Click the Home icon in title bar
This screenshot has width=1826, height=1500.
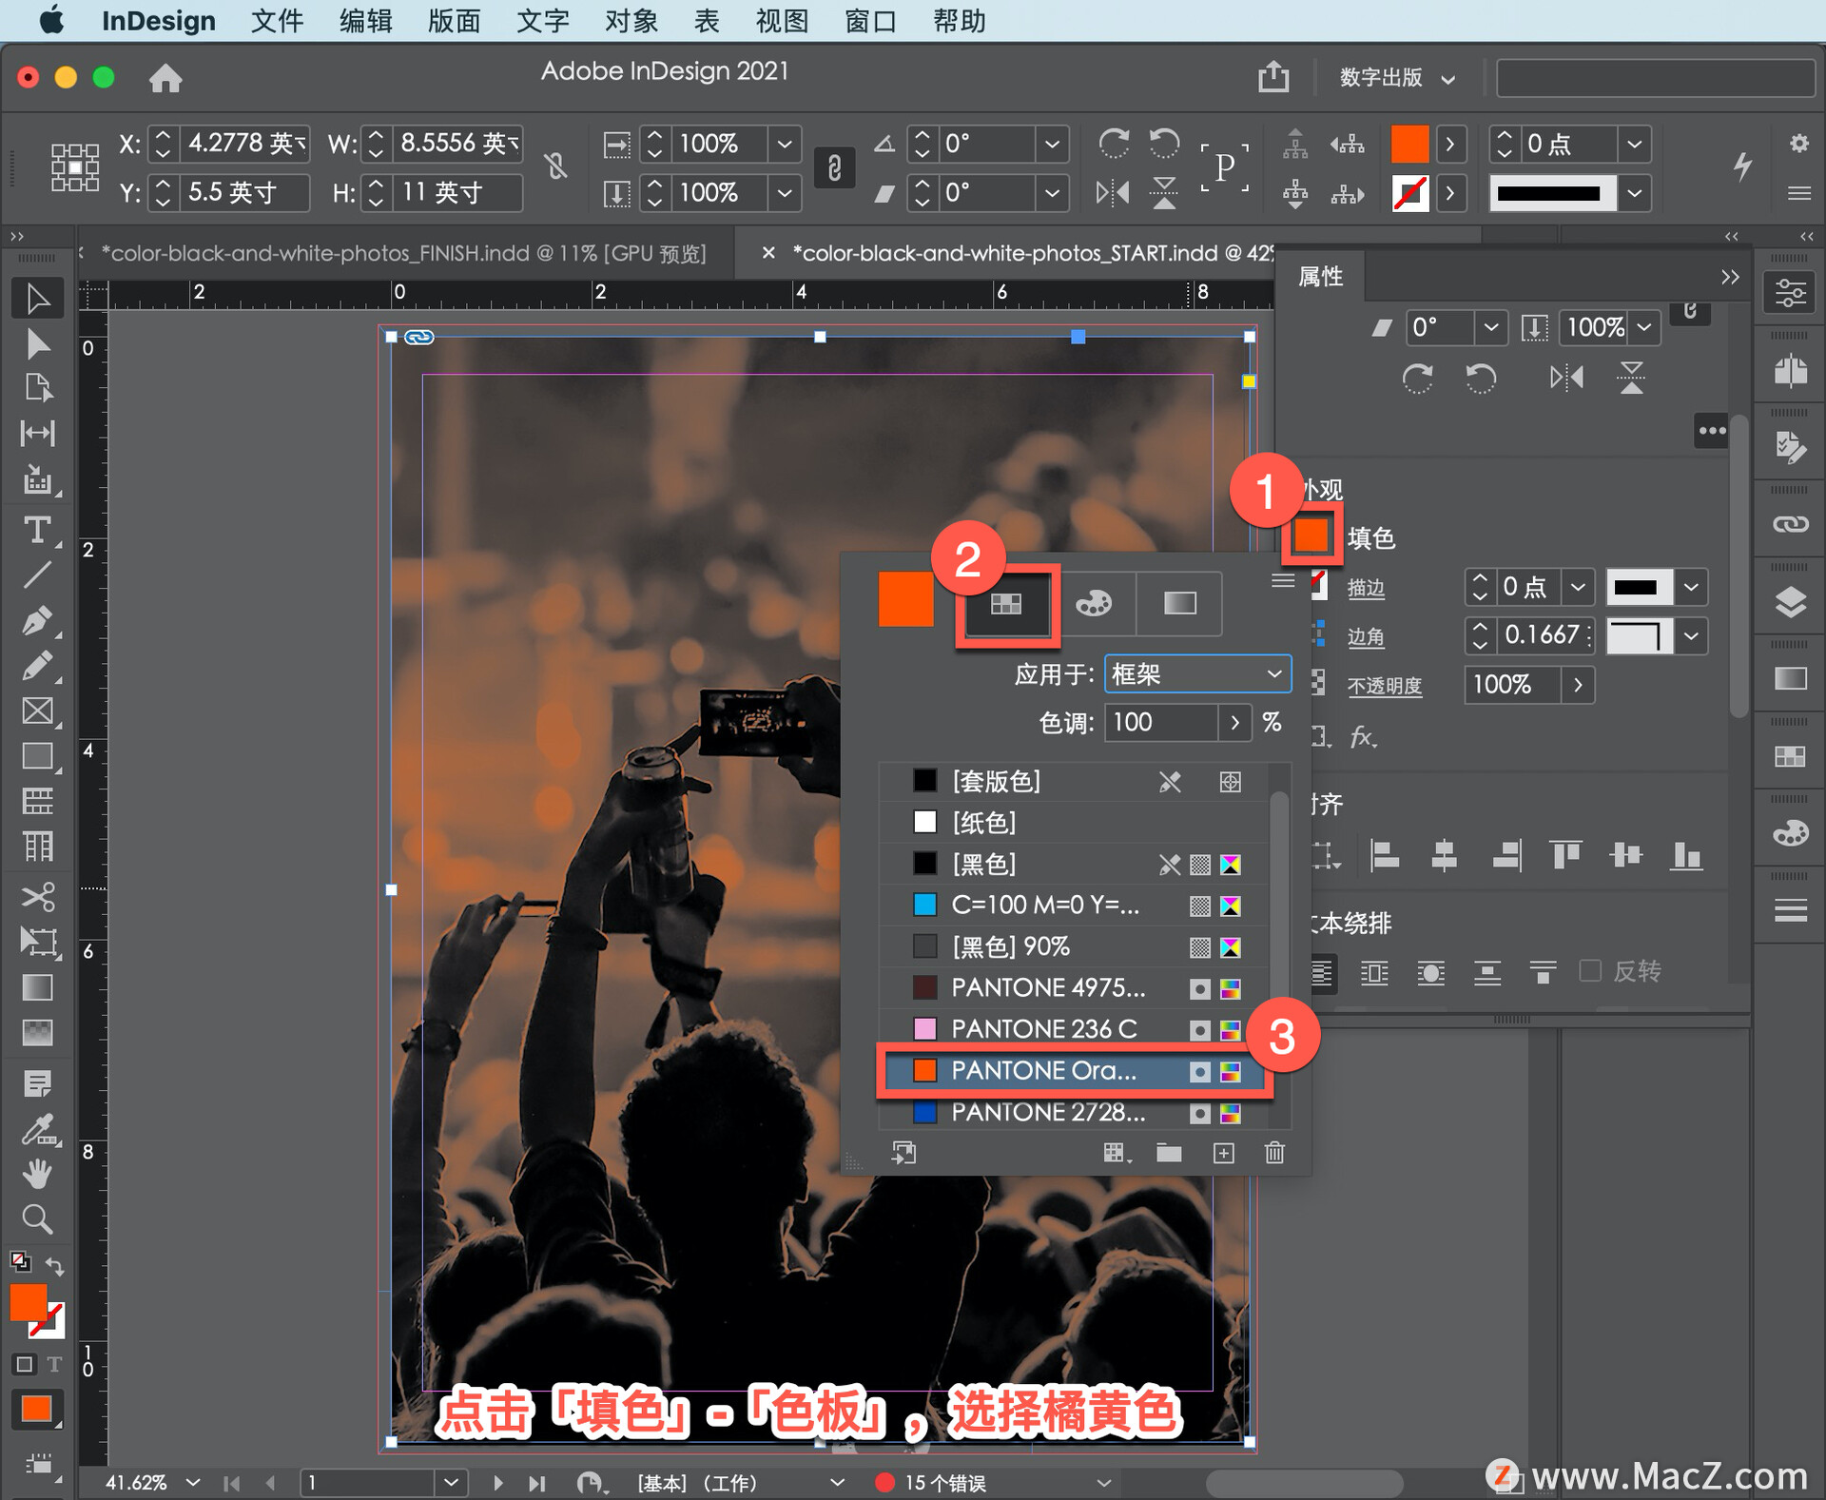pyautogui.click(x=165, y=77)
